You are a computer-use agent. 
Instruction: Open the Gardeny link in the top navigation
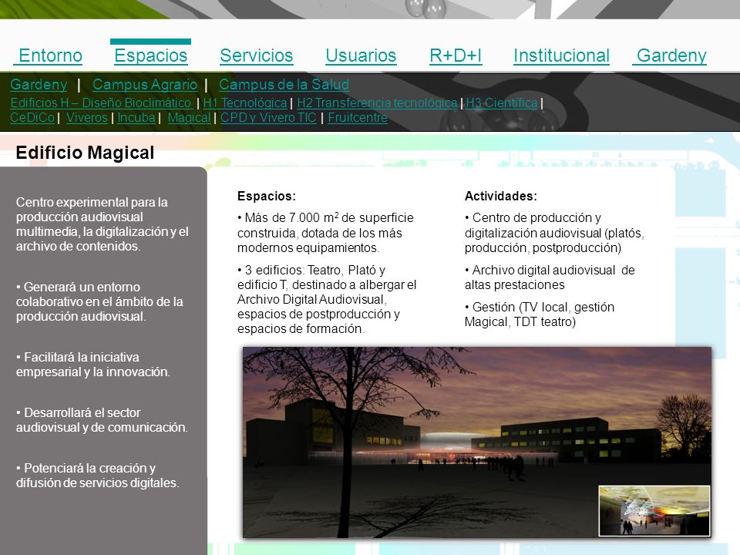(670, 55)
